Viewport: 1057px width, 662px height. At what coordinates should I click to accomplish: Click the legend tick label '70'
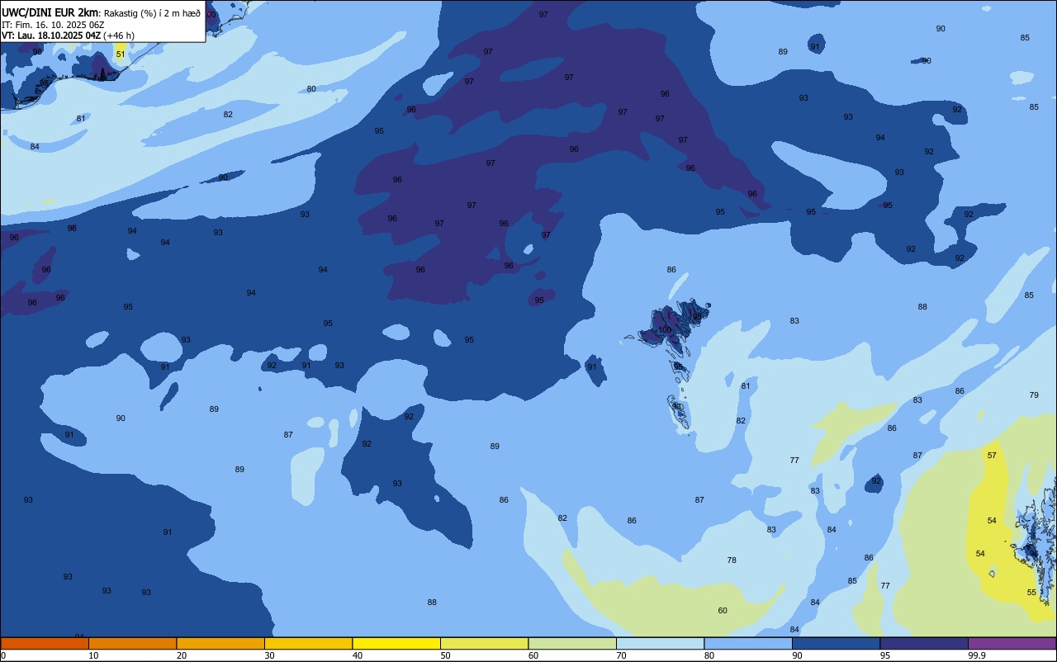[622, 655]
